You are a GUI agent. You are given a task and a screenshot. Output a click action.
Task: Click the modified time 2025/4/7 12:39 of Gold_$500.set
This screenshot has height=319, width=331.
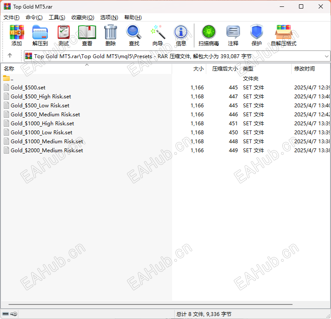[x=312, y=88]
